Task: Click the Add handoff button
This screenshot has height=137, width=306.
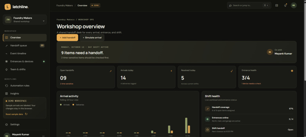Action: [x=67, y=37]
